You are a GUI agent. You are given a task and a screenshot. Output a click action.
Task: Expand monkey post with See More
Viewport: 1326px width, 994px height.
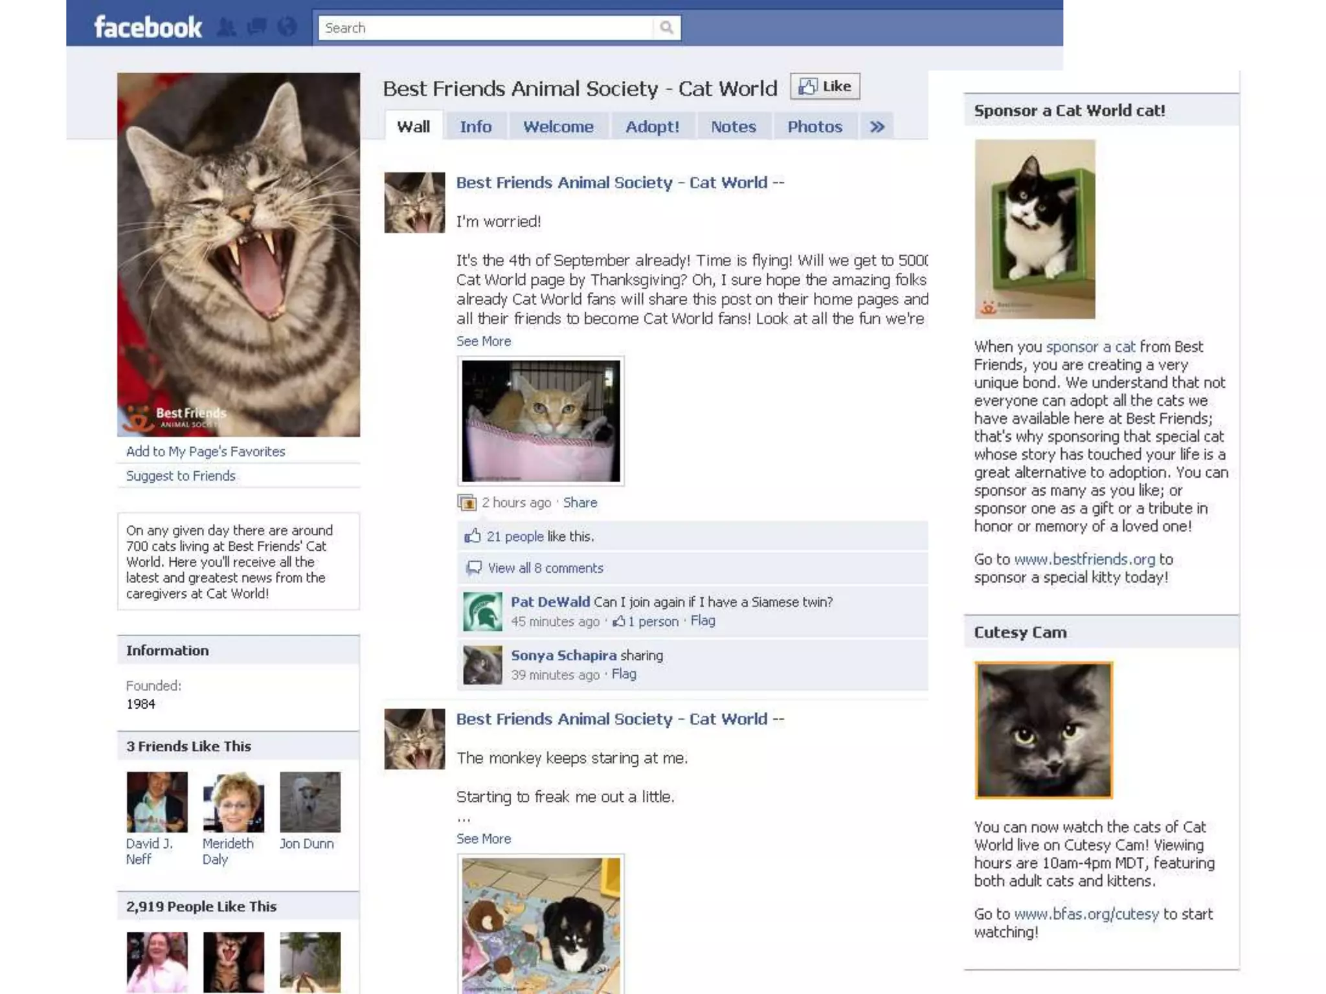click(483, 839)
